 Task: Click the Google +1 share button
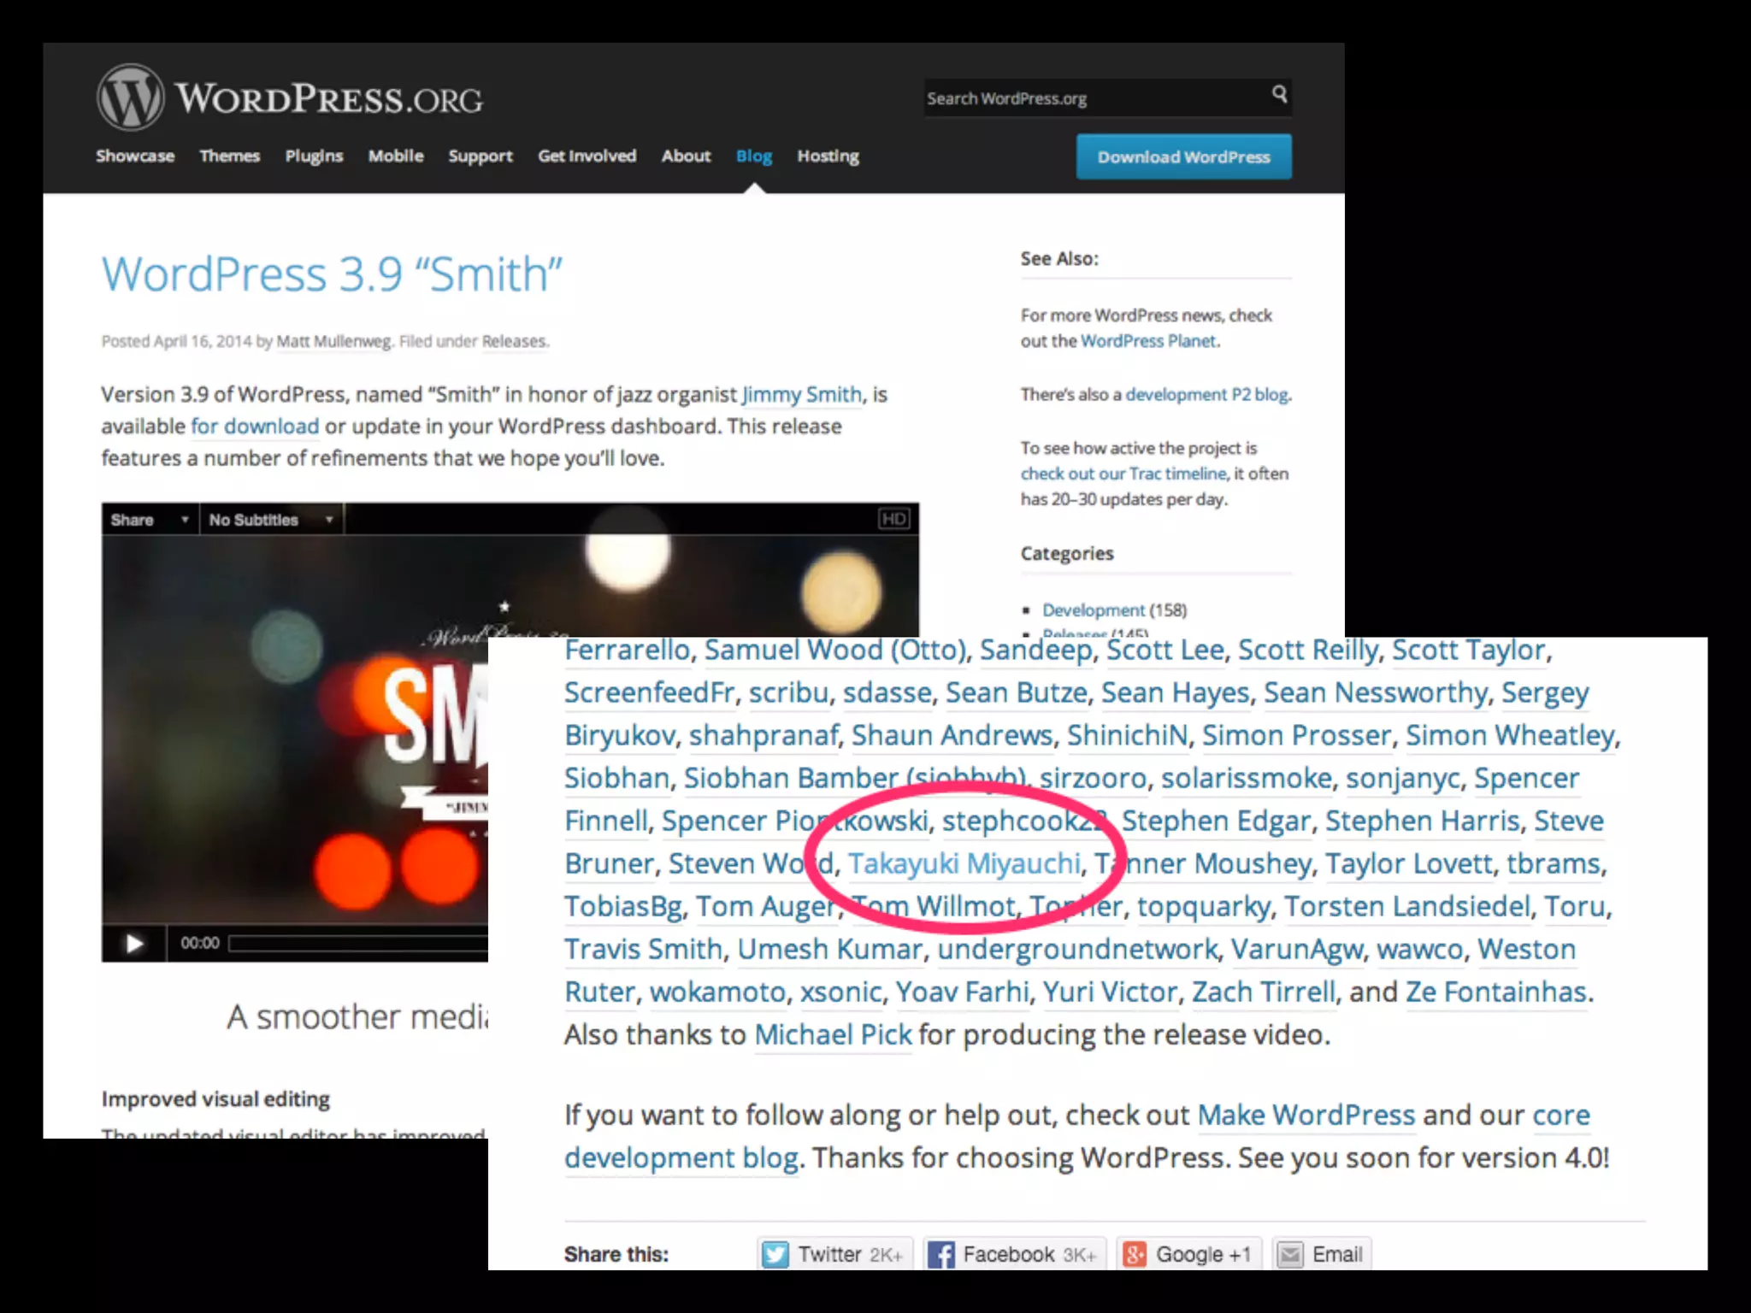click(x=1188, y=1254)
